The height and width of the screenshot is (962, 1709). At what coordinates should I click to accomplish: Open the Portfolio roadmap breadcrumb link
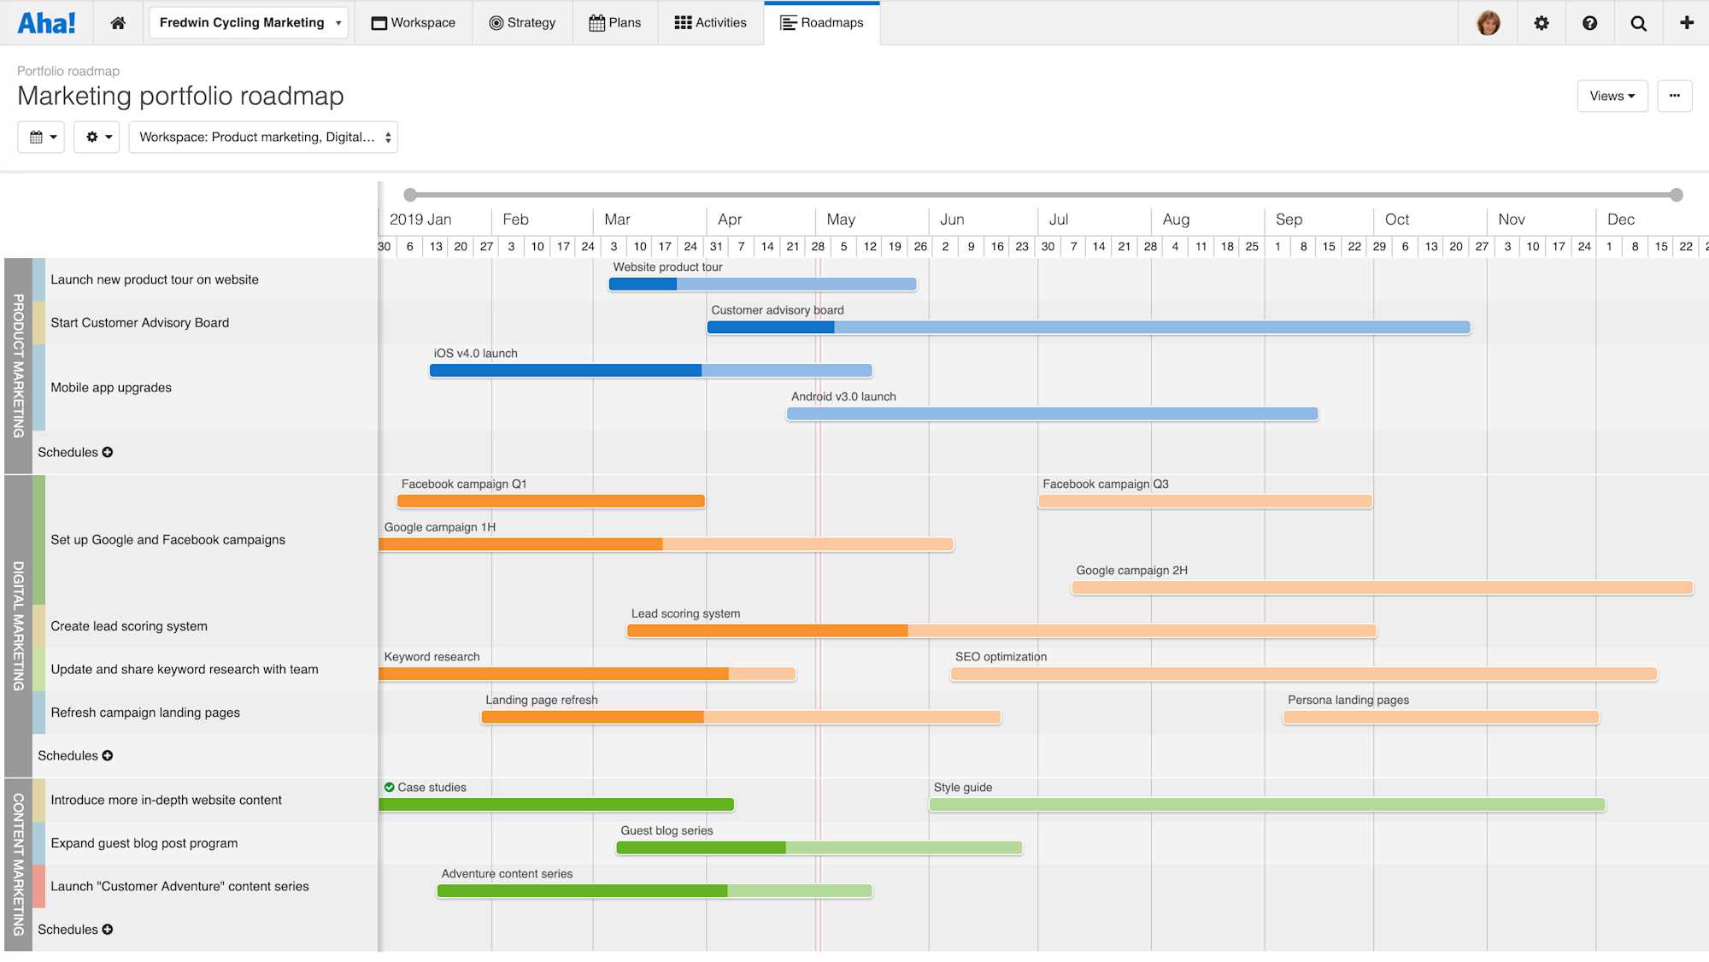(68, 71)
